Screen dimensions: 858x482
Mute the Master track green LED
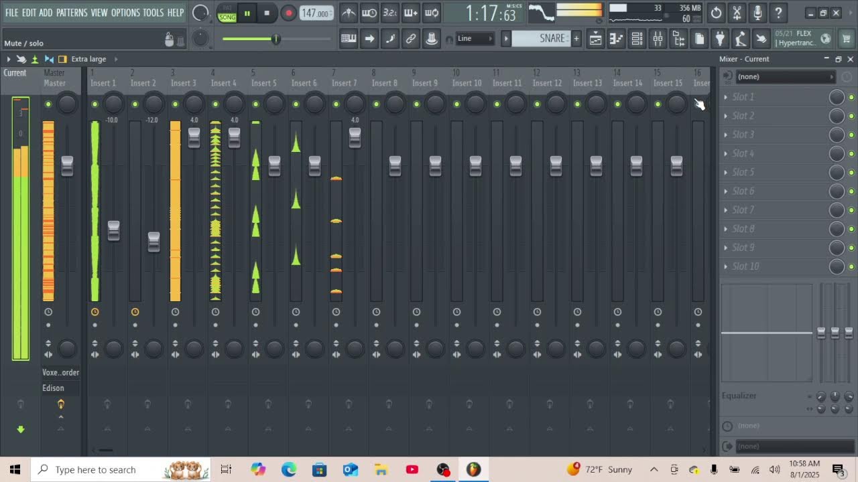click(x=48, y=104)
